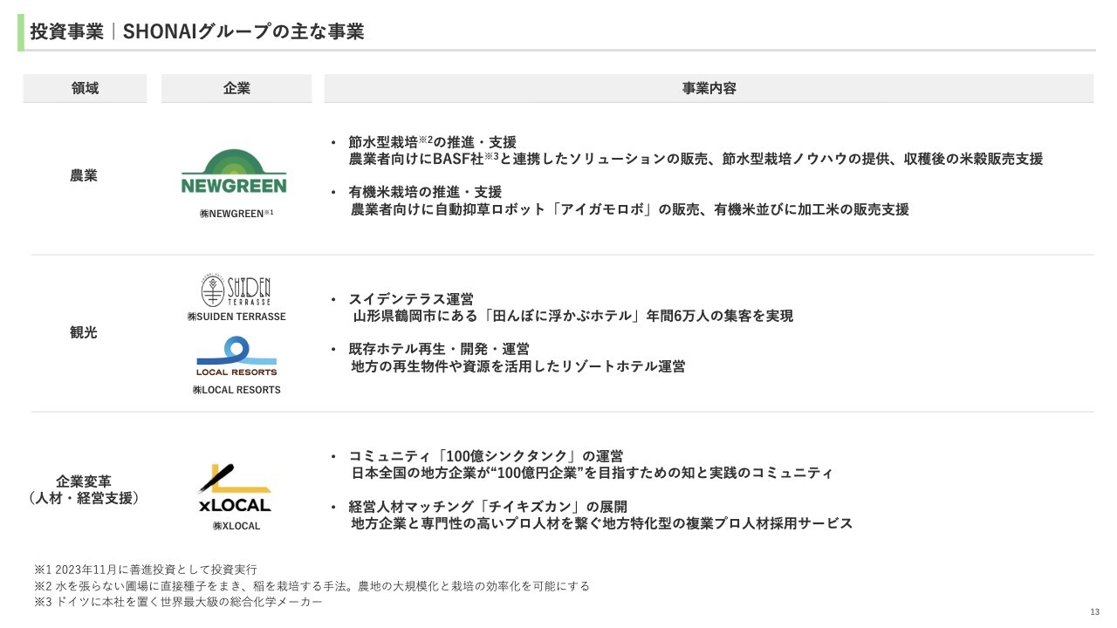
Task: Click the SUIDEN TERRASSE logo
Action: (236, 289)
